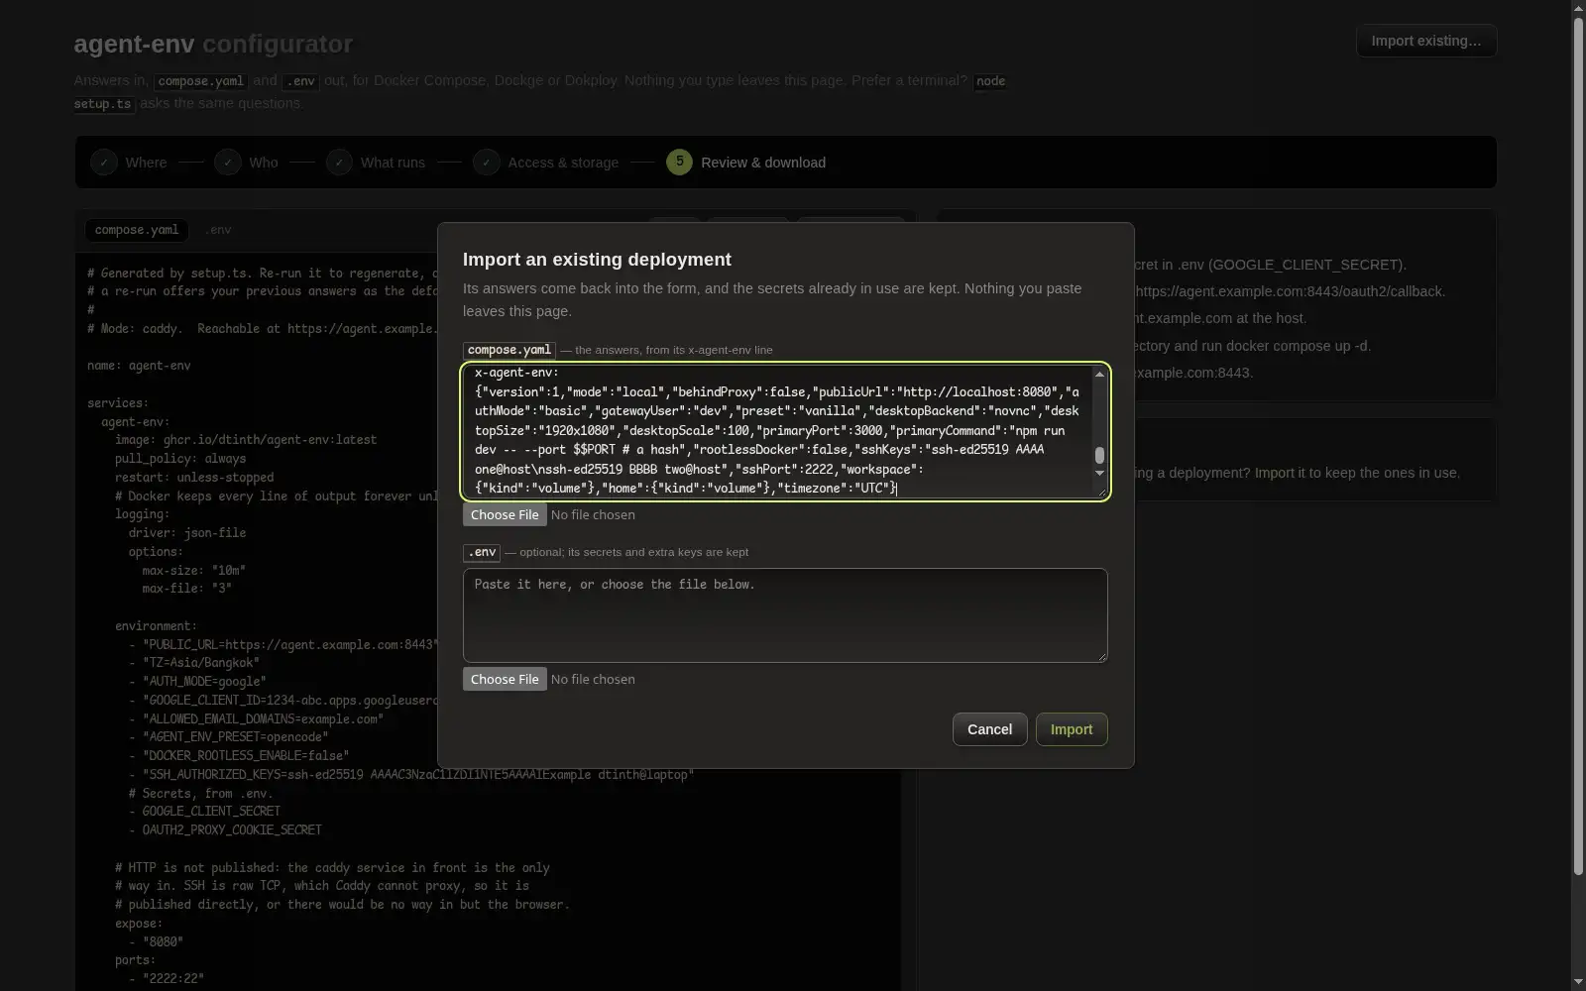Click the textarea scroll-up arrow
The width and height of the screenshot is (1586, 991).
1099,374
